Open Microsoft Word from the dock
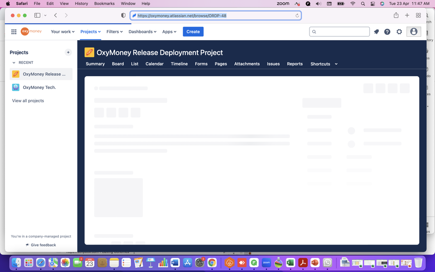Viewport: 435px width, 272px height. 175,262
